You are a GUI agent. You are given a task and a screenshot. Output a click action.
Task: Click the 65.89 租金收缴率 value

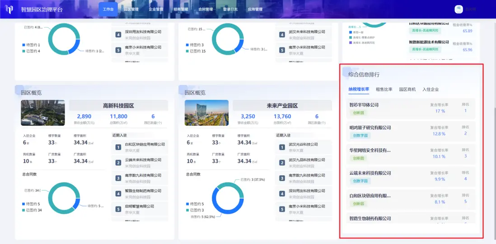tap(468, 31)
